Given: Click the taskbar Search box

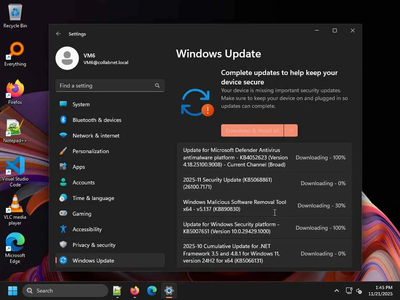Looking at the screenshot, I should (x=65, y=291).
